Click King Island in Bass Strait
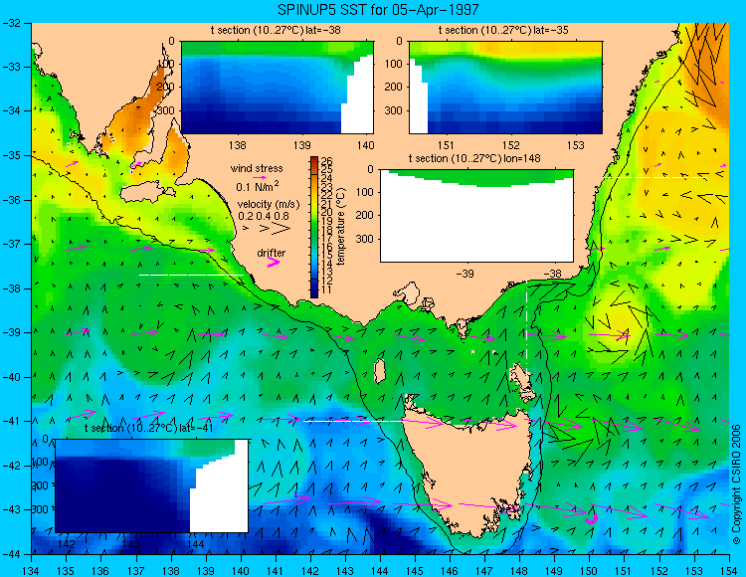 tap(379, 371)
